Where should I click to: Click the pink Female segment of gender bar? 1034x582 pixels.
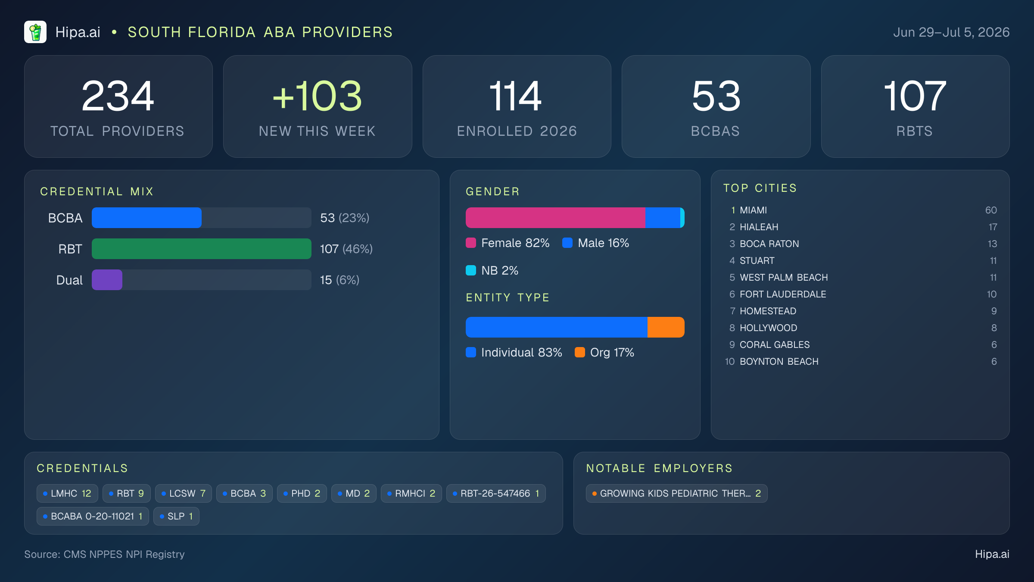tap(555, 218)
